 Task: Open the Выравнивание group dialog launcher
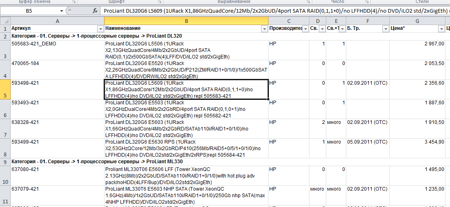[x=309, y=2]
